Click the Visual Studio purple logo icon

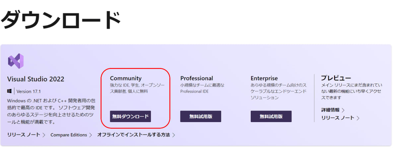(x=16, y=61)
